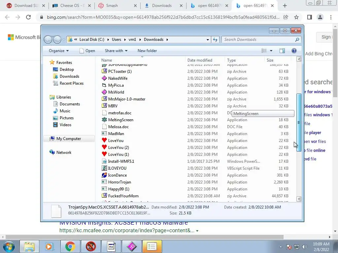Expand the arrow after vm1 breadcrumb
338x253 pixels.
pyautogui.click(x=140, y=40)
